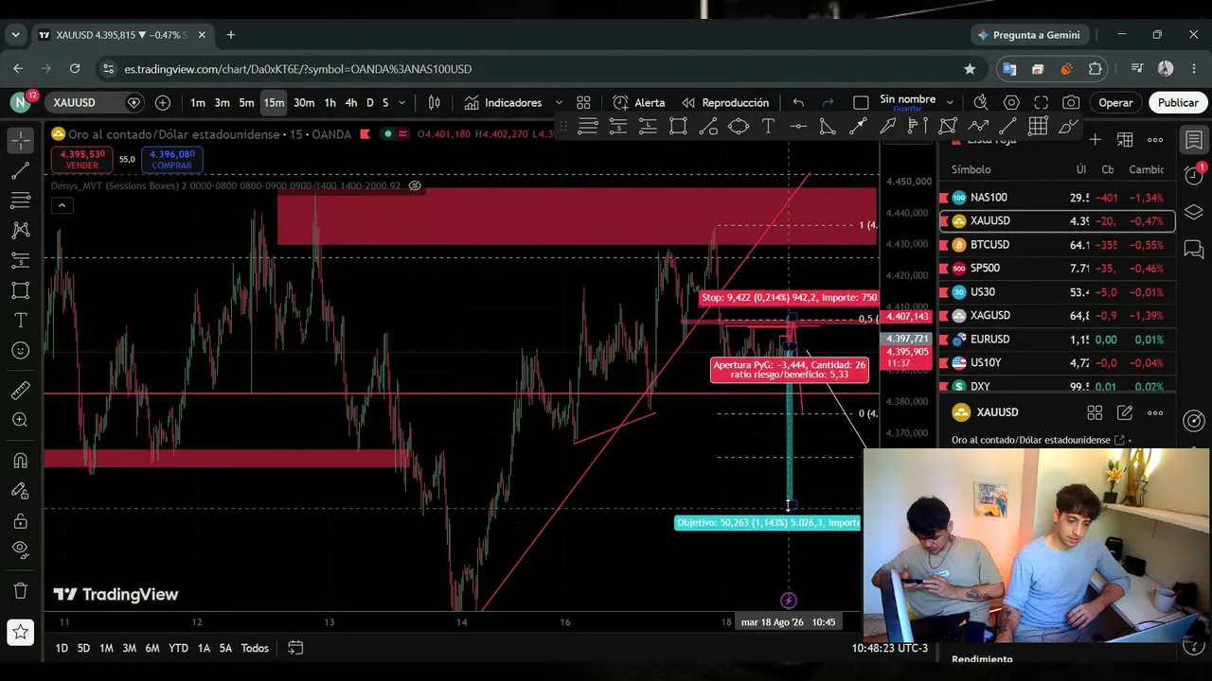Open the emoji icons tool
Screen dimensions: 1212x681
20,351
